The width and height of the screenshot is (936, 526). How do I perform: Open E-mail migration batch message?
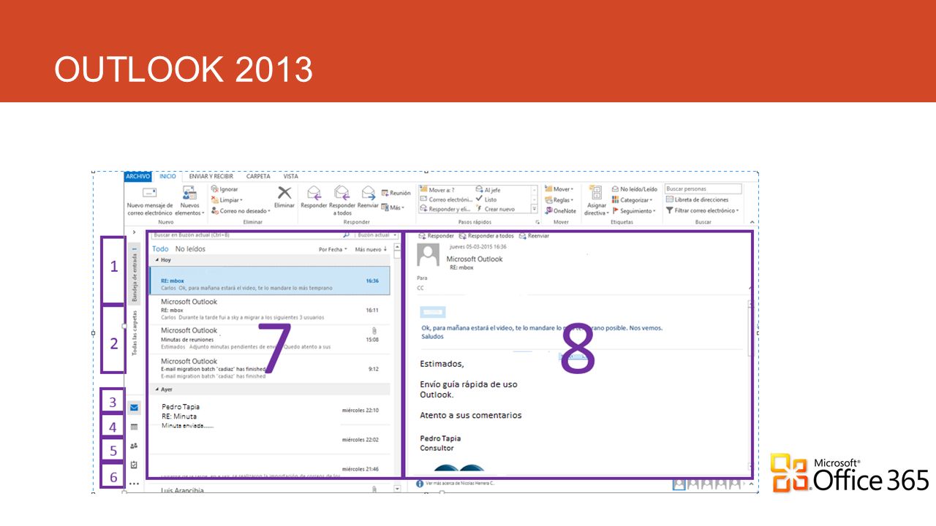point(270,369)
